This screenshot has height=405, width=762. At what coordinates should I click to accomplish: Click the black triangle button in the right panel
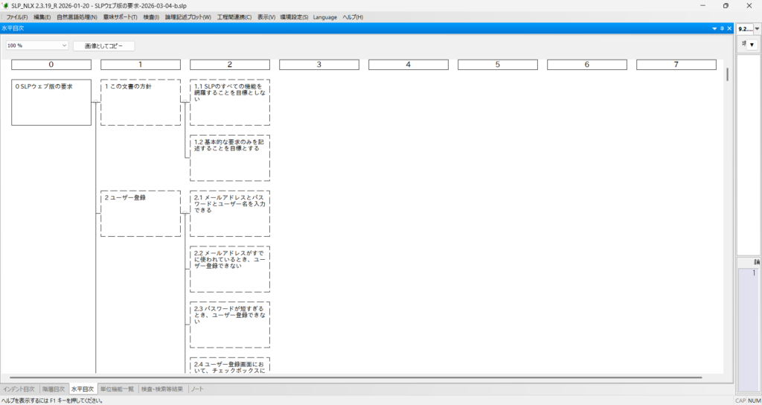(752, 45)
